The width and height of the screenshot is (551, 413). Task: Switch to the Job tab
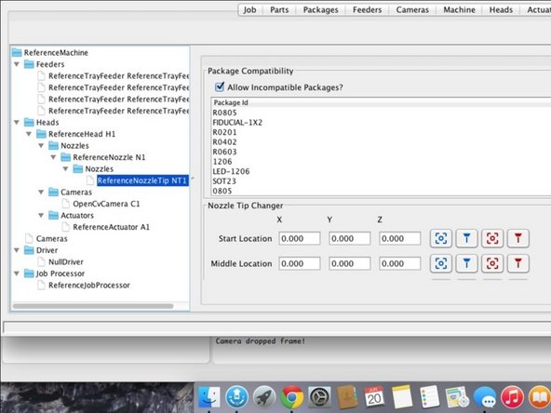pyautogui.click(x=249, y=10)
